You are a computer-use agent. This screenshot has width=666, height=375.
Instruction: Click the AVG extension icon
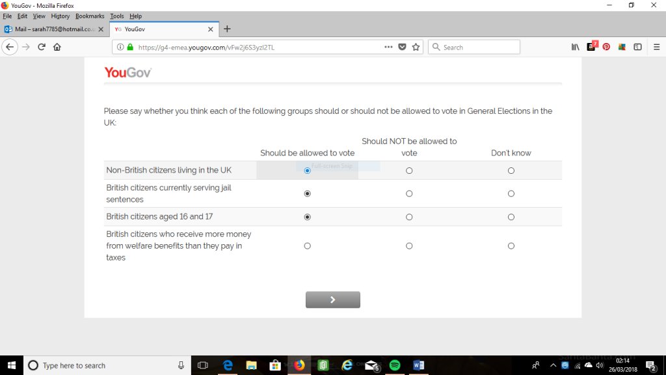[622, 47]
